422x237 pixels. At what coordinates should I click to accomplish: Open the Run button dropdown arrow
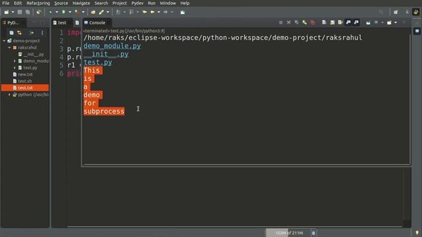coord(70,12)
